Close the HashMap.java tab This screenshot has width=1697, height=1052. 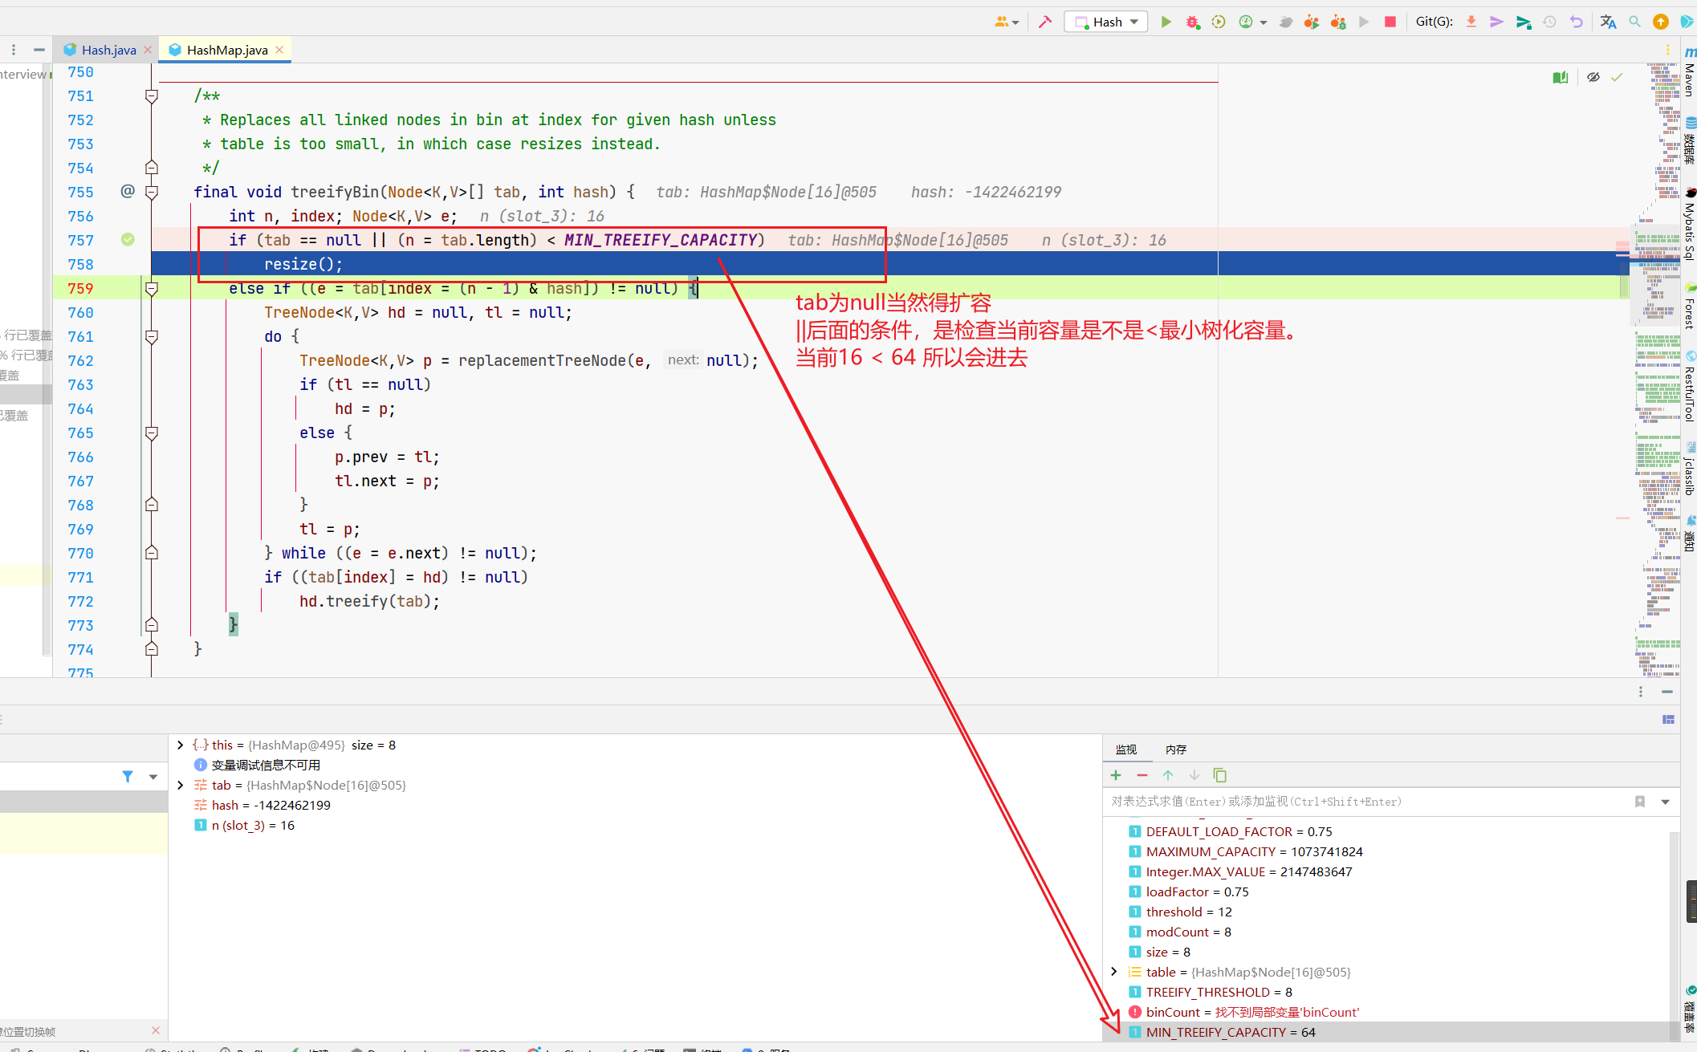click(279, 50)
